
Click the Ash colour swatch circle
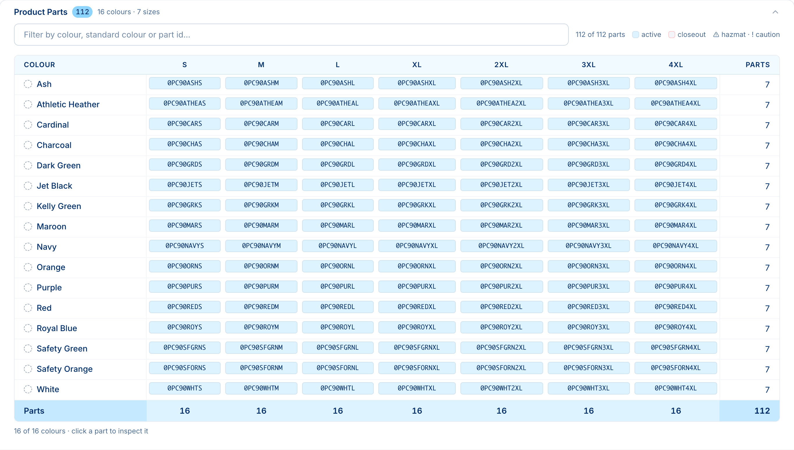click(28, 84)
